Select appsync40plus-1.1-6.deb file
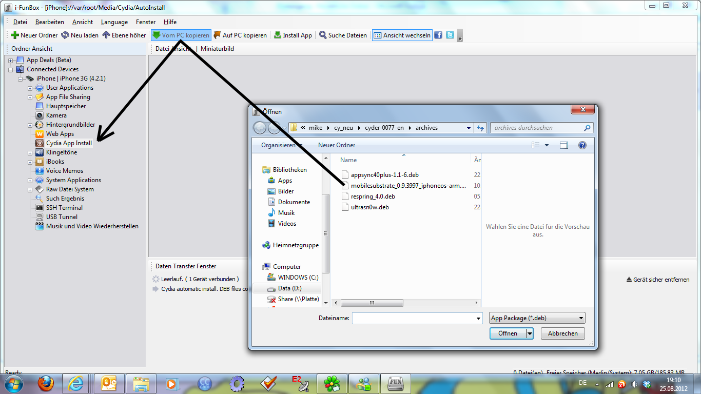 [x=384, y=175]
